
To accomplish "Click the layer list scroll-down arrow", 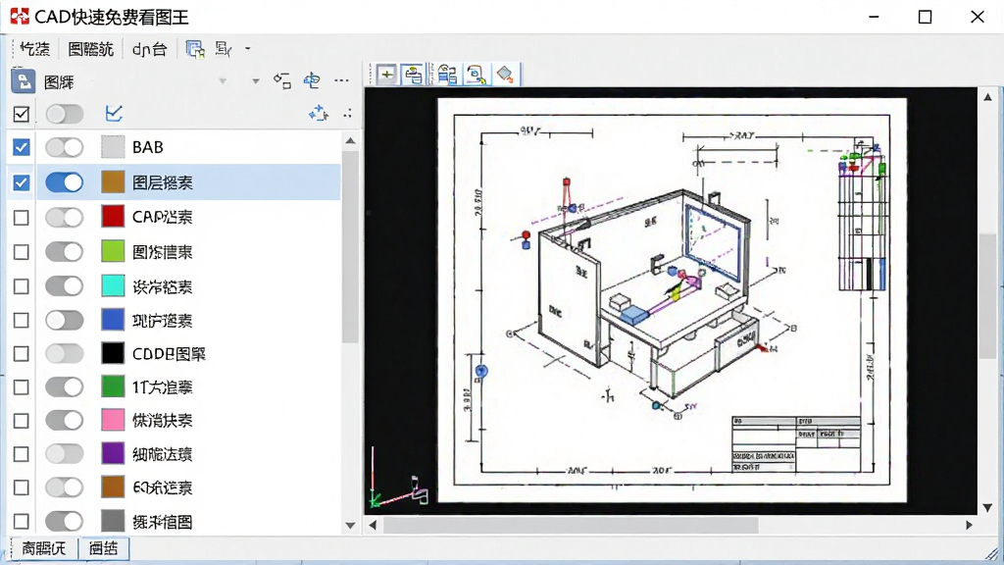I will point(350,526).
